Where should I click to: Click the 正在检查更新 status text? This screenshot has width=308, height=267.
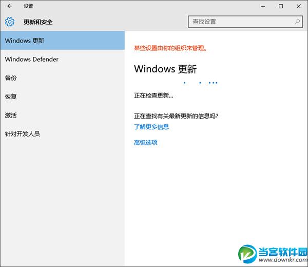(153, 96)
